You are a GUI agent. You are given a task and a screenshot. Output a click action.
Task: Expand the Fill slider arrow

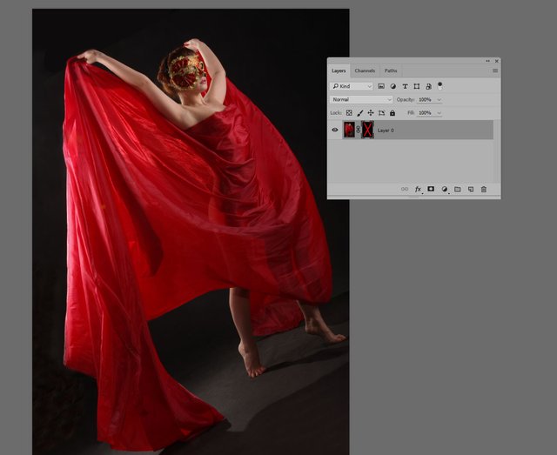tap(439, 113)
